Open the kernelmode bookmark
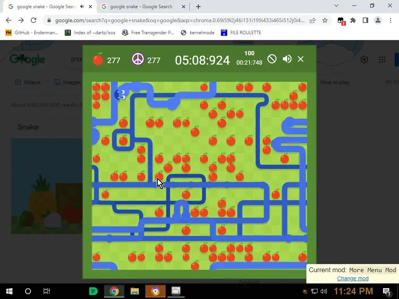The width and height of the screenshot is (399, 299). (x=198, y=33)
